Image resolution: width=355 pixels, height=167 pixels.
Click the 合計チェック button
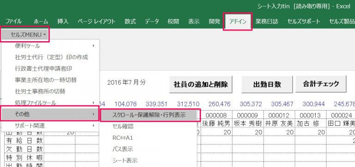coord(321,84)
